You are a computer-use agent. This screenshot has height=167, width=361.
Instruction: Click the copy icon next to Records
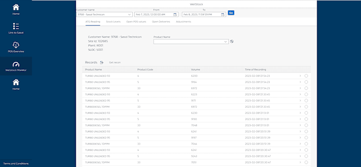102,62
